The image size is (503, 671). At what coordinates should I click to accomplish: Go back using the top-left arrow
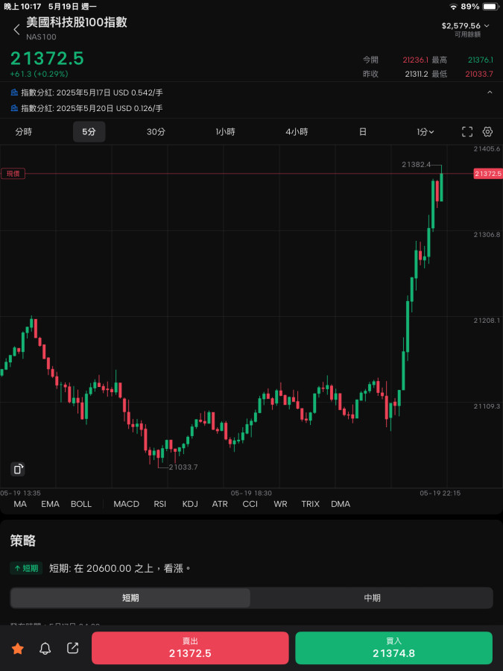pos(16,30)
